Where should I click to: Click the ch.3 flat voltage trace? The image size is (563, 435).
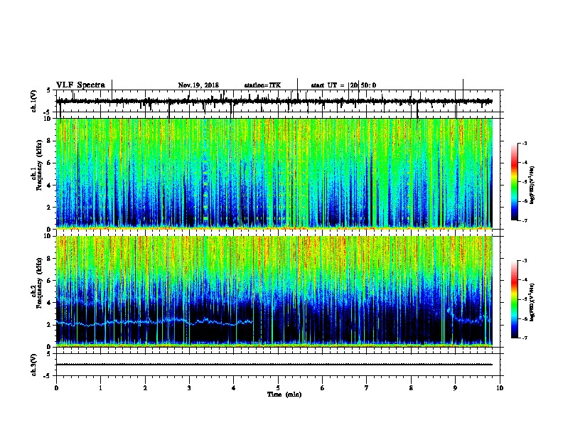(274, 365)
